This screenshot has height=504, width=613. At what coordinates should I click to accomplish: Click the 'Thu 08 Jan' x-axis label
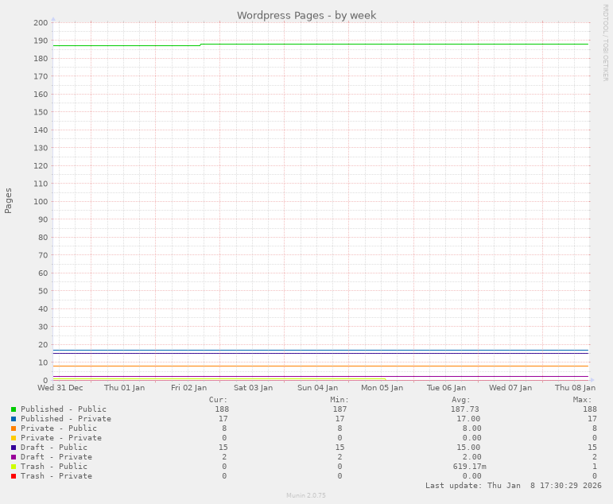pos(575,387)
